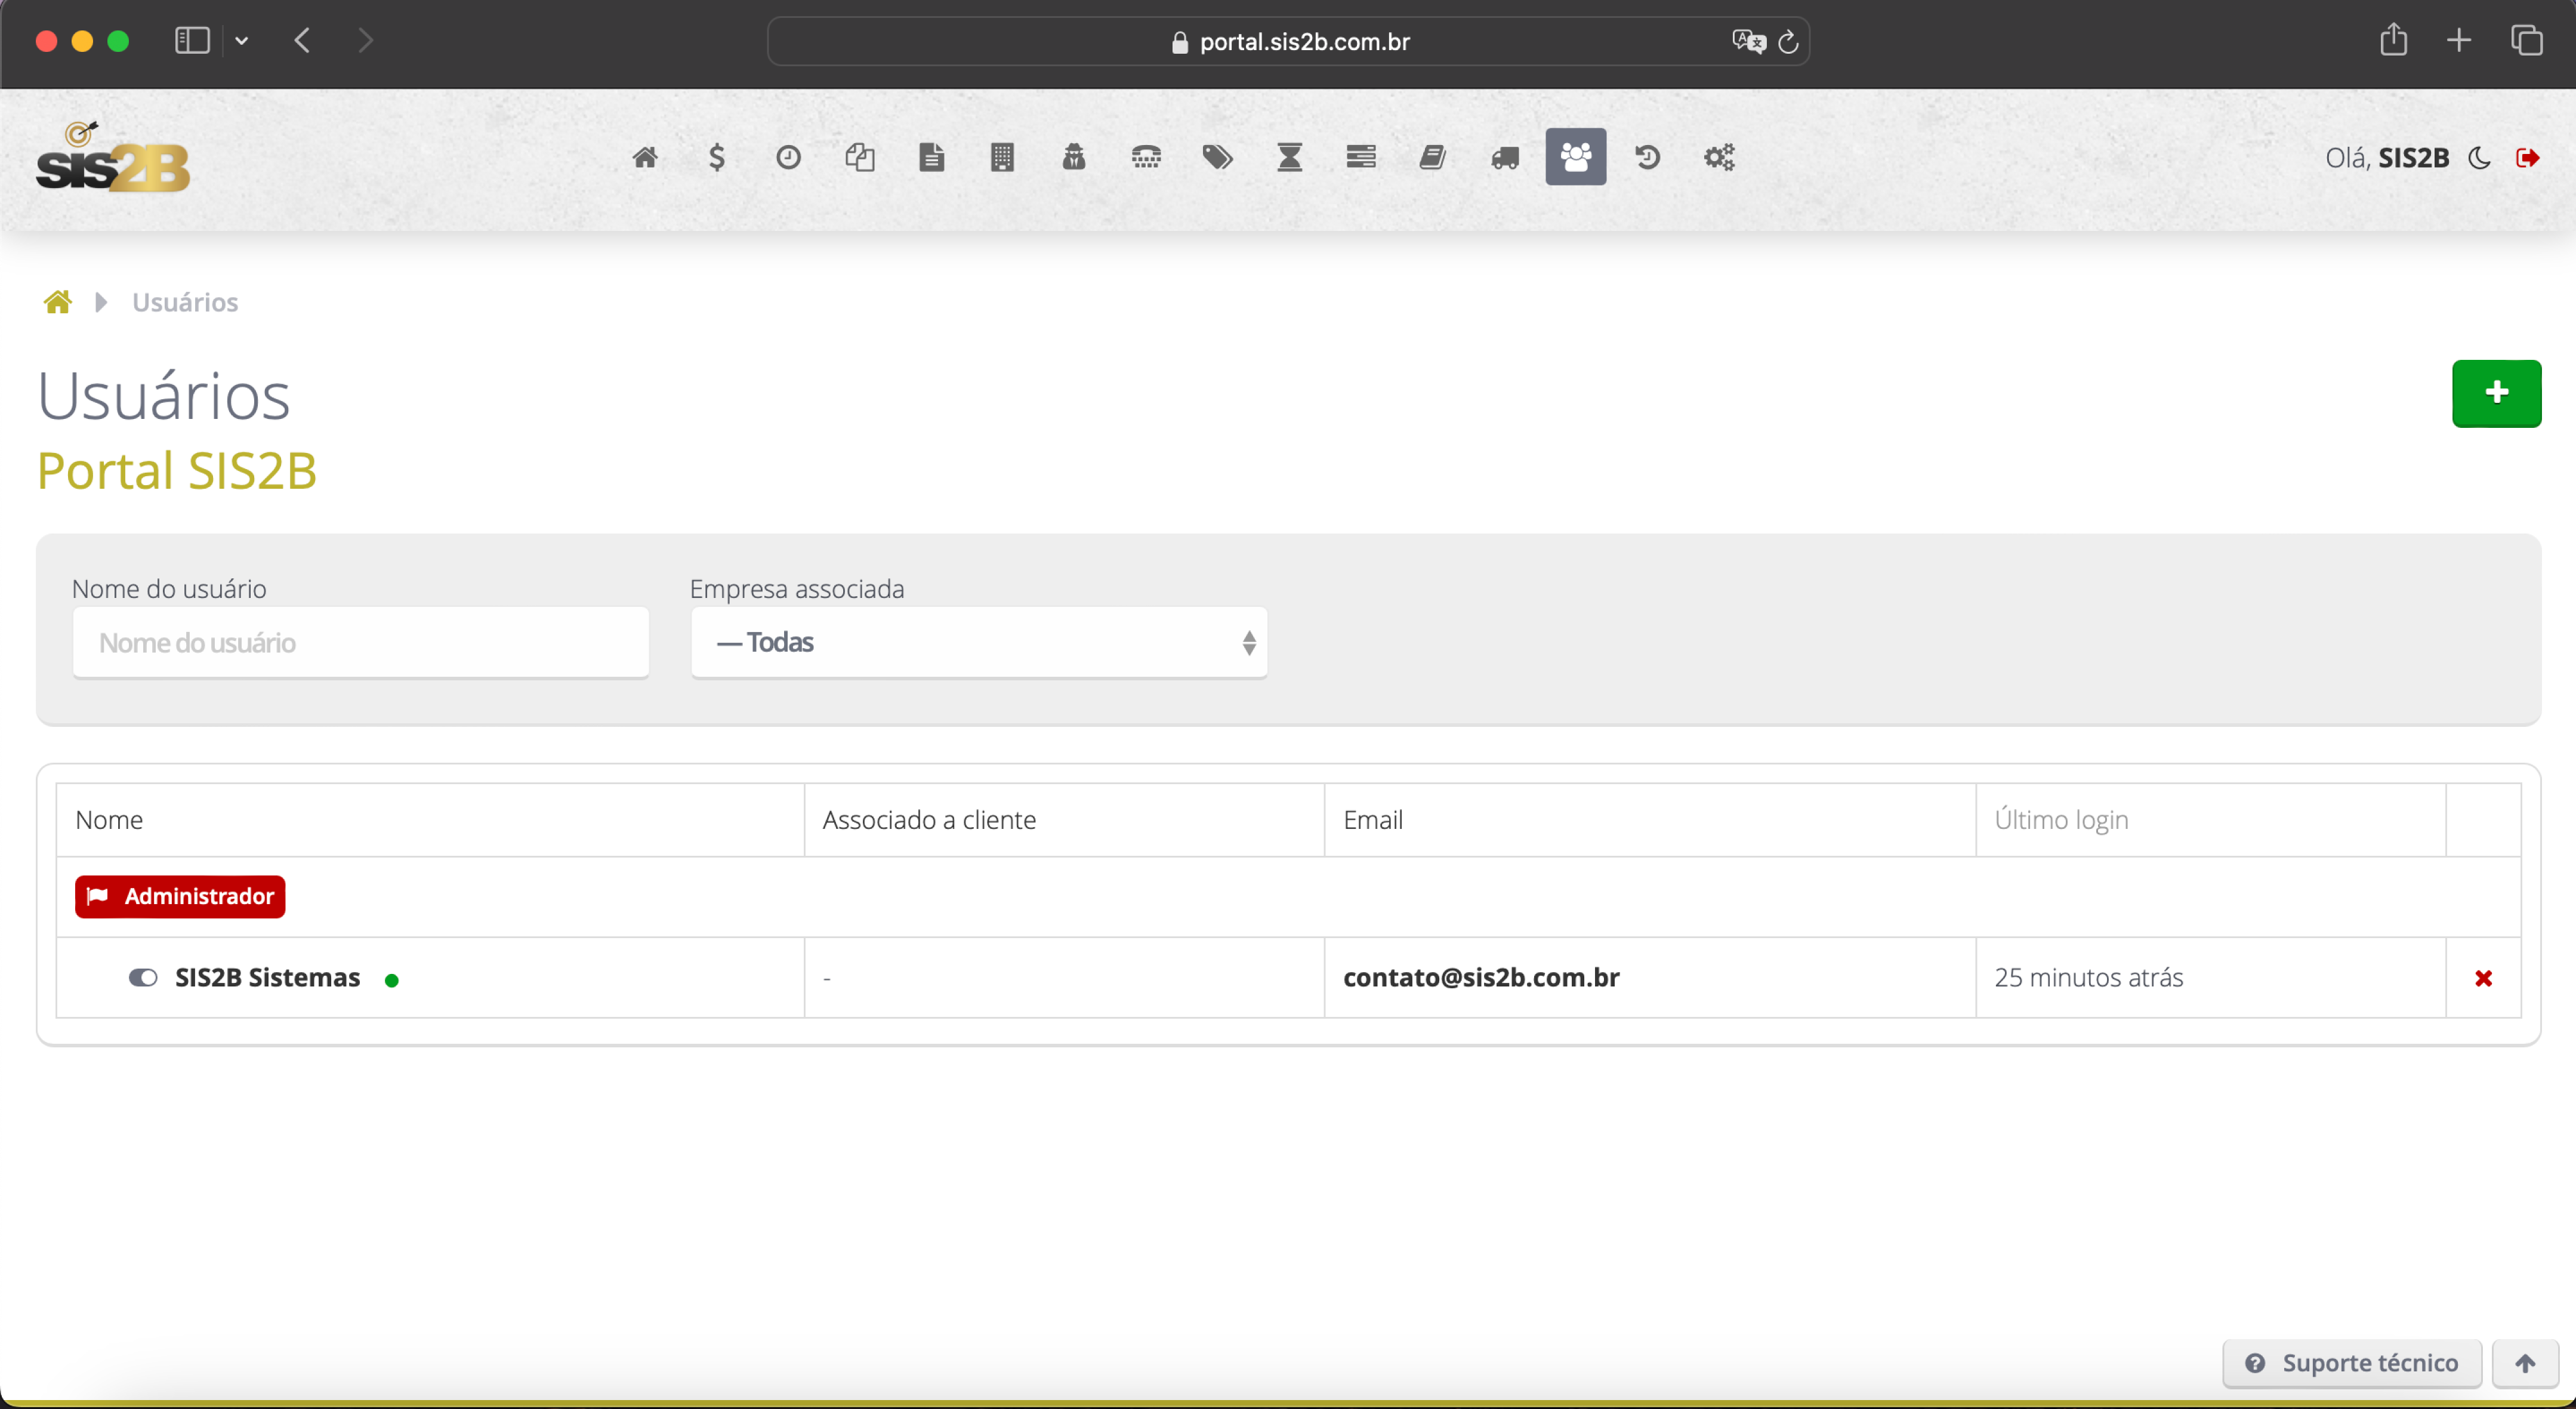This screenshot has width=2576, height=1409.
Task: Open the history clock-arrow icon
Action: [1647, 157]
